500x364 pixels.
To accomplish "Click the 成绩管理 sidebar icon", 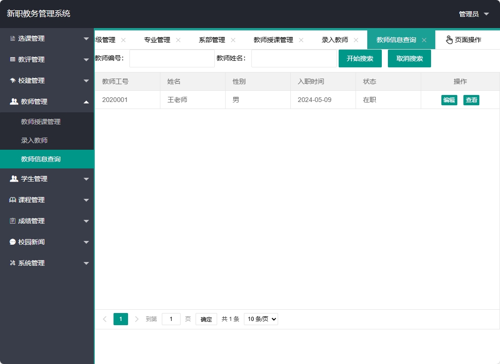I will [12, 221].
